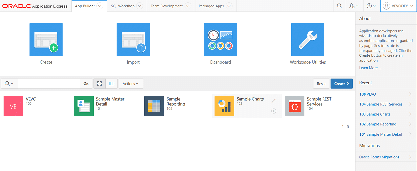Click the Learn More link
This screenshot has width=417, height=171.
pos(370,68)
